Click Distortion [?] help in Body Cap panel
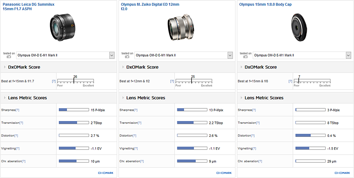 pyautogui.click(x=253, y=136)
